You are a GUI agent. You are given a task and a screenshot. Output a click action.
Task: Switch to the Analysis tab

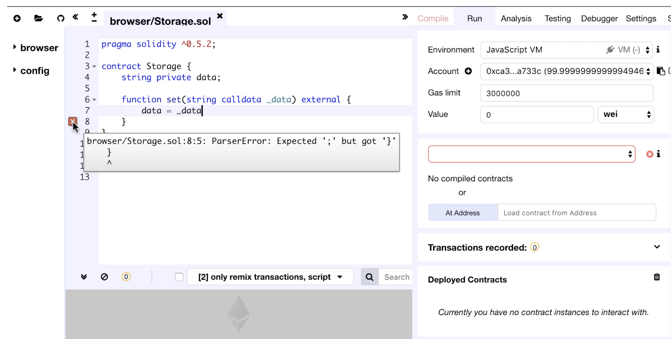coord(516,19)
